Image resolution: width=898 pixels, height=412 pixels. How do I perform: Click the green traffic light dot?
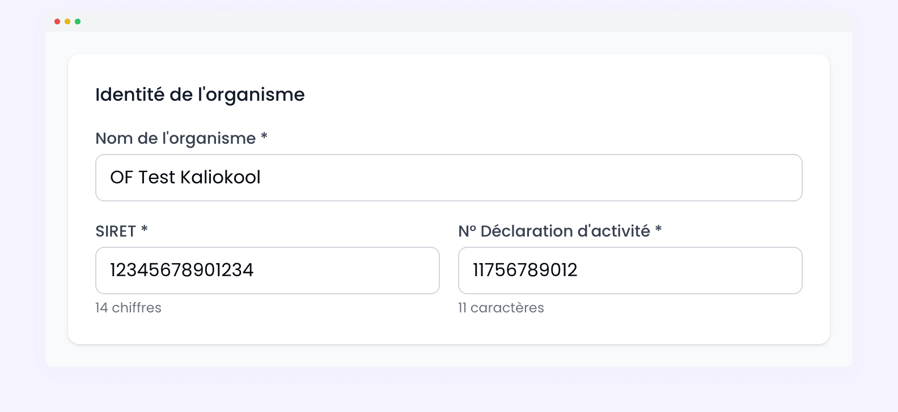tap(78, 21)
